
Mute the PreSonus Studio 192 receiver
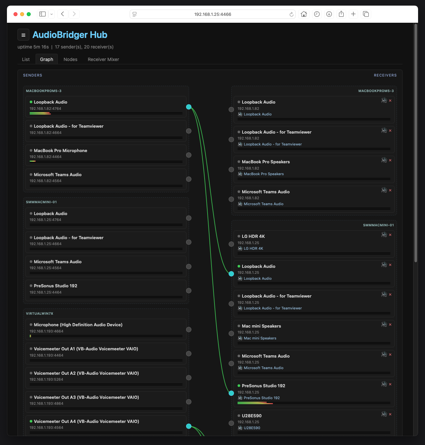(384, 384)
